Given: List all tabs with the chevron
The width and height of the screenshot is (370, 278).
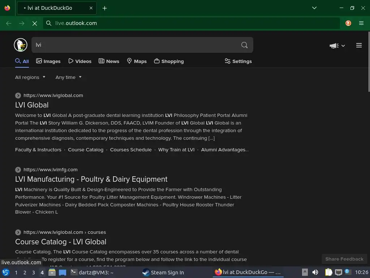Looking at the screenshot, I should (x=314, y=8).
